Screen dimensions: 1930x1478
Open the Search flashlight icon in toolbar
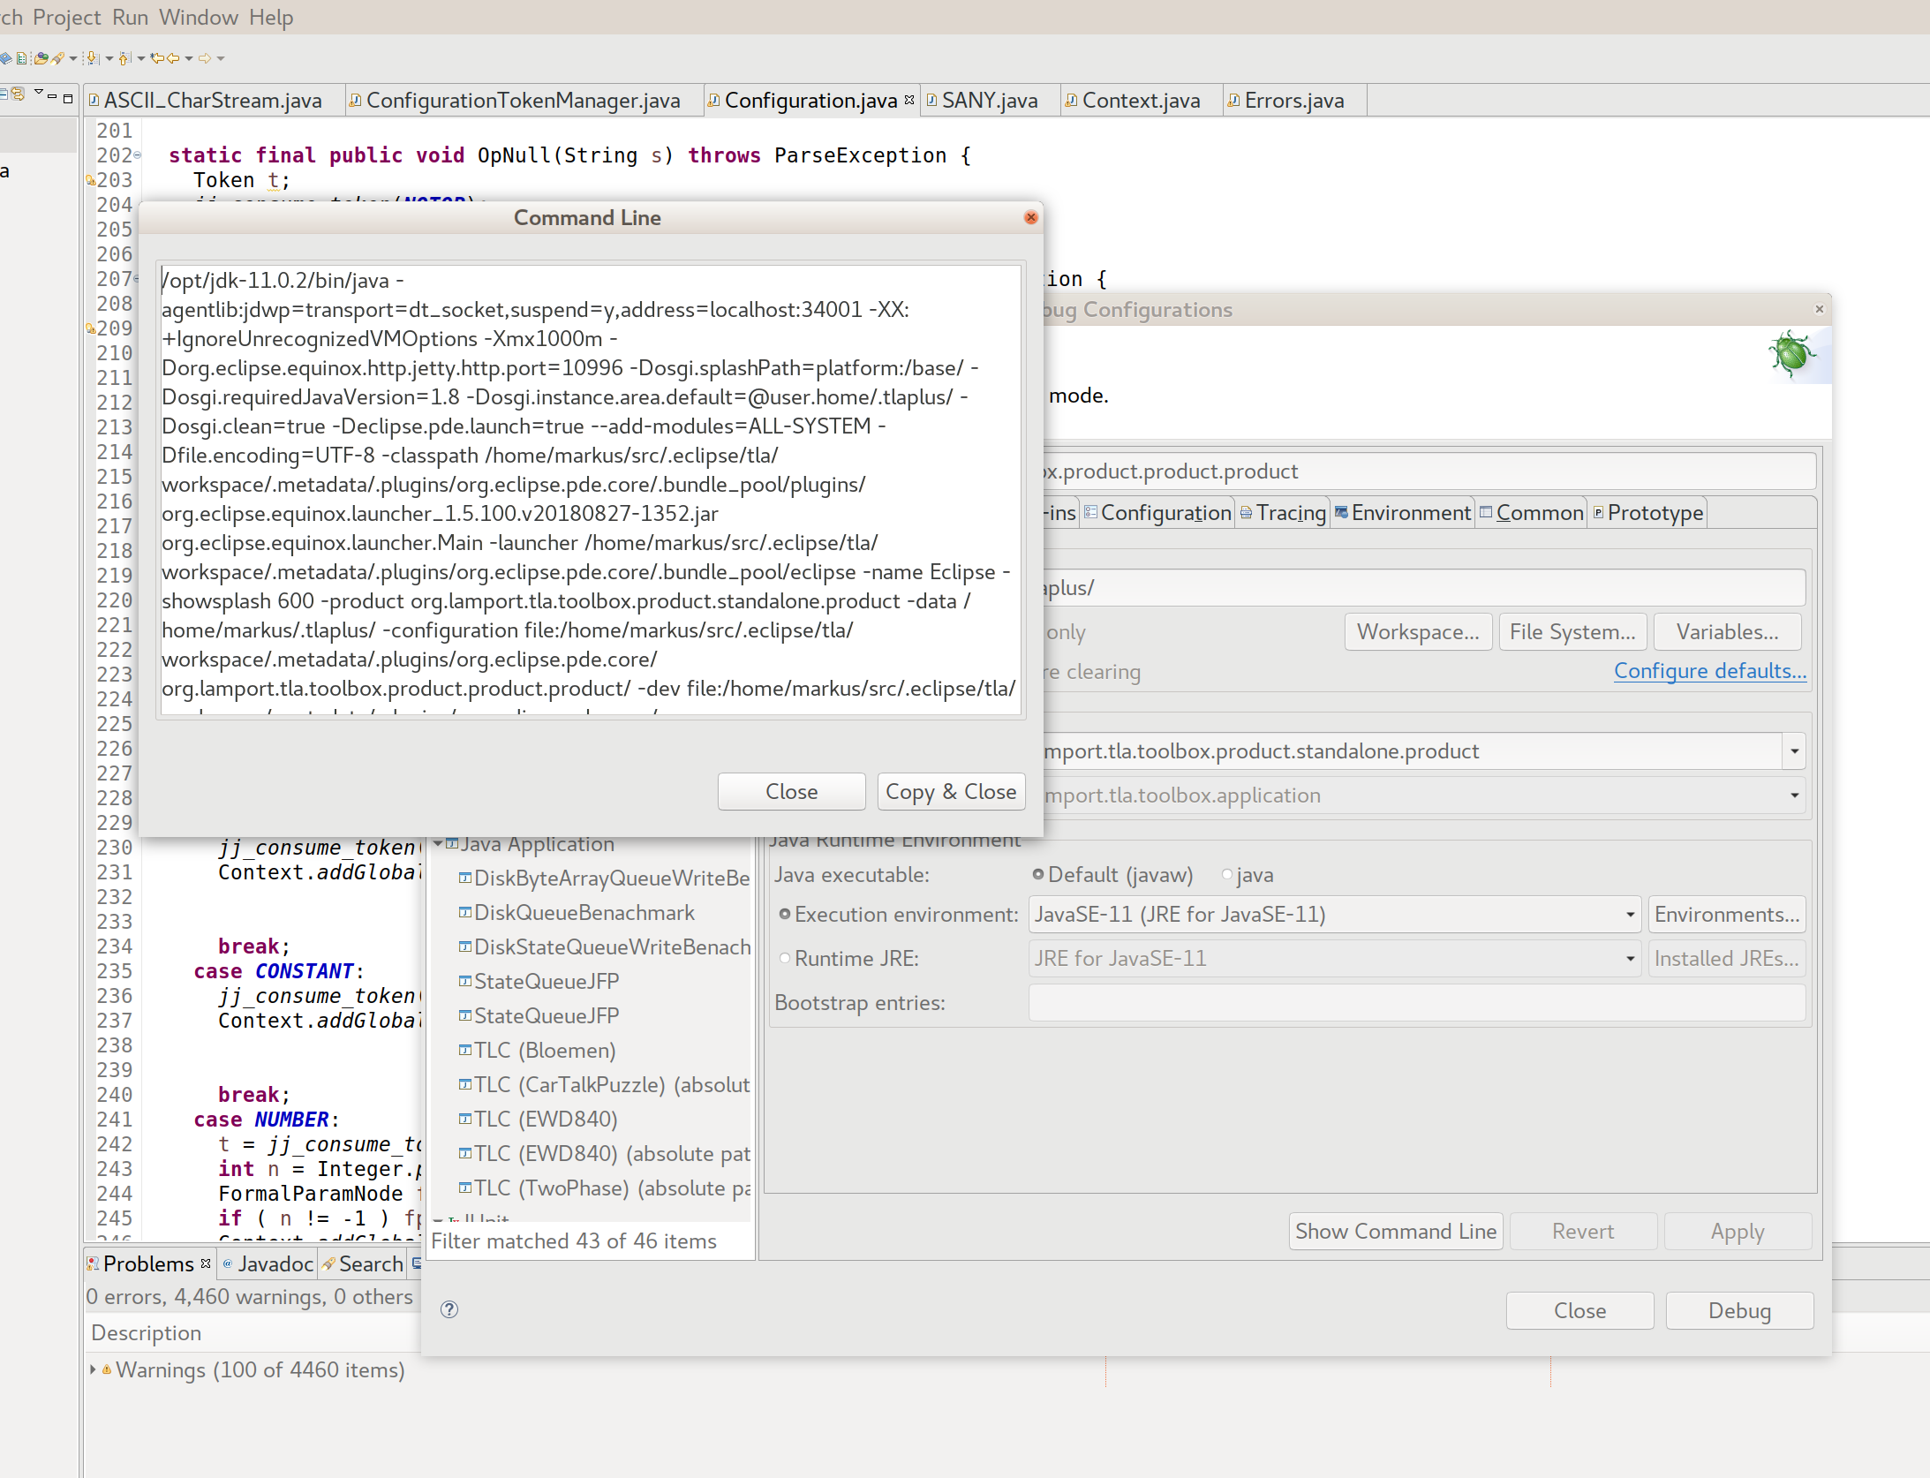[58, 58]
